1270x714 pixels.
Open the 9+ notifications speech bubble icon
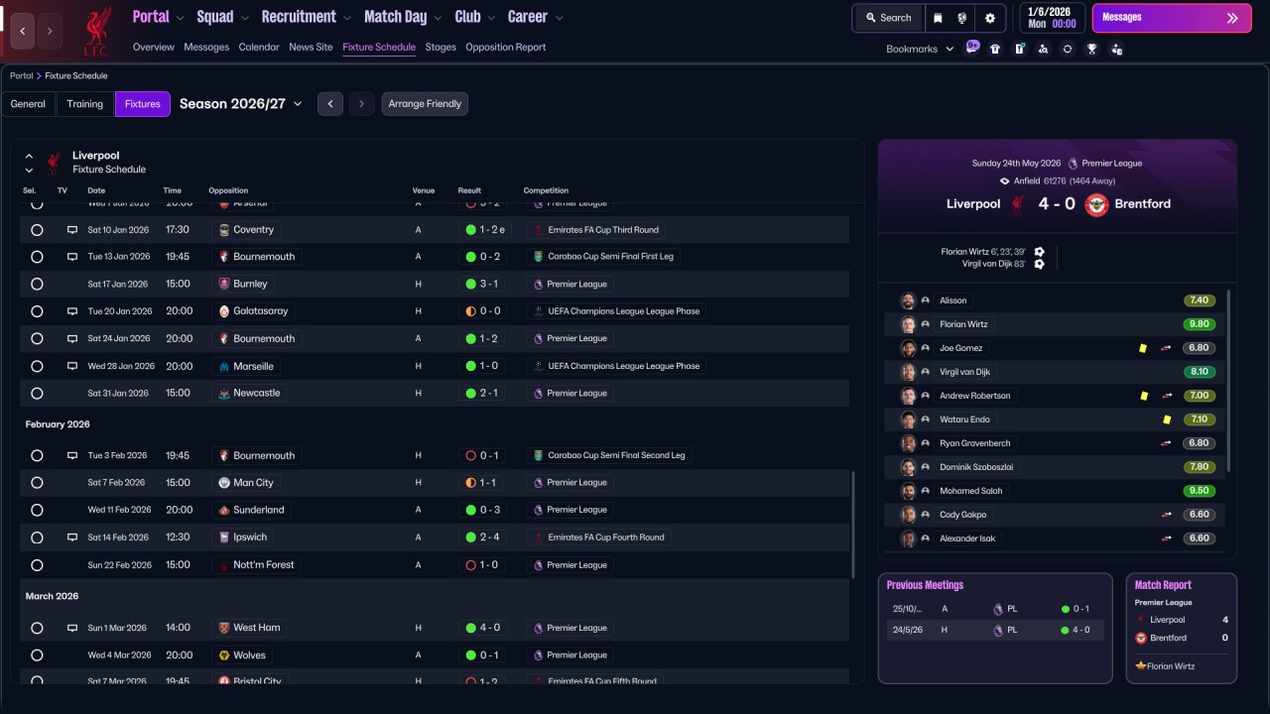(972, 47)
